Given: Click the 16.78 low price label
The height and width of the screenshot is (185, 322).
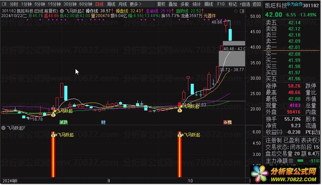Looking at the screenshot, I should [37, 119].
